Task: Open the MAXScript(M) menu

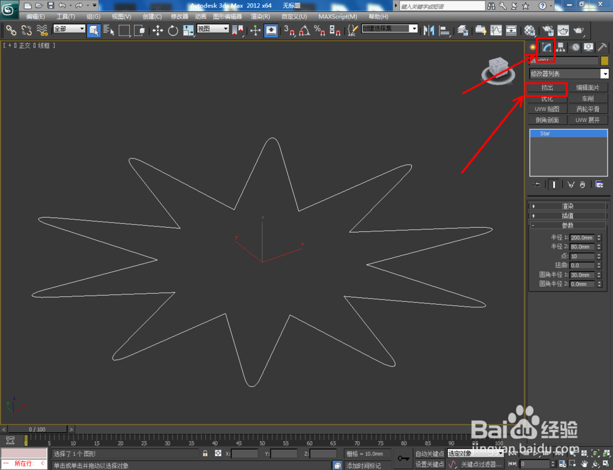Action: 338,17
